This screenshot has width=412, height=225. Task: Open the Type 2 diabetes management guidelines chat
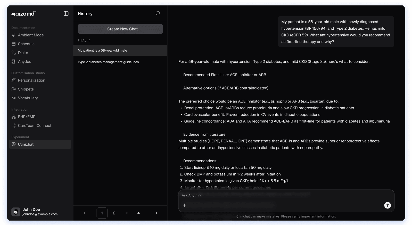click(108, 62)
